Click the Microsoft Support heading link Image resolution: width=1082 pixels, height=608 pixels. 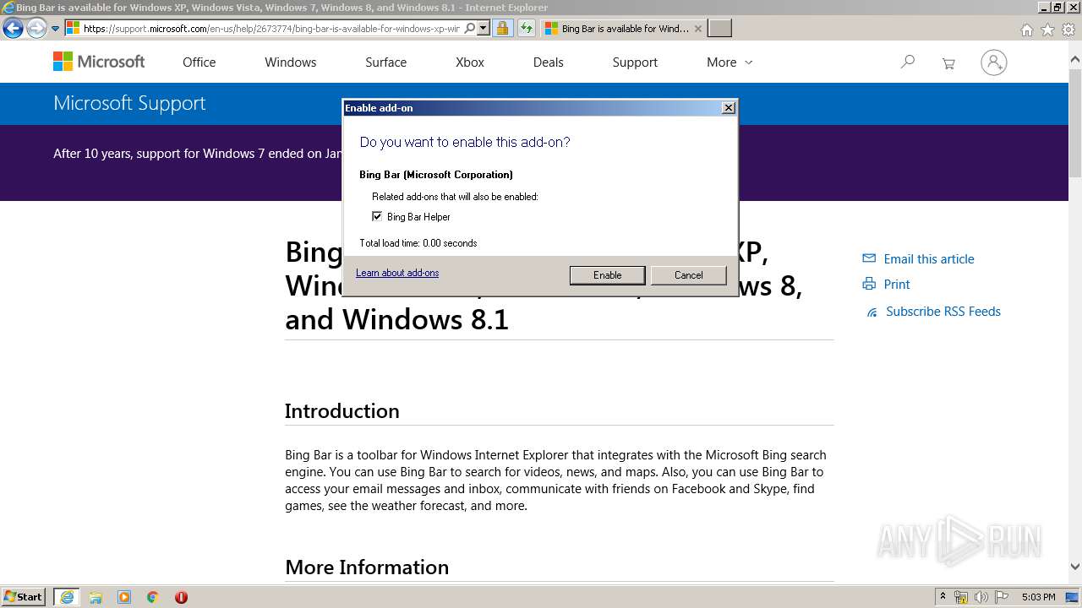tap(129, 103)
